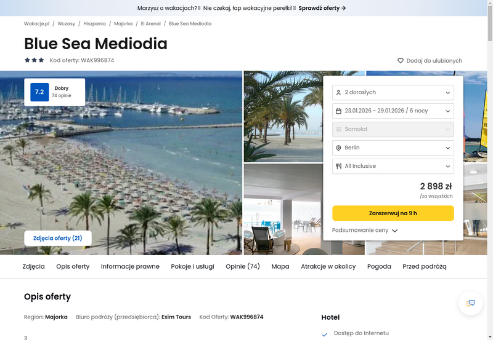Expand Podsumowanie ceny price summary
This screenshot has width=493, height=340.
(x=365, y=231)
